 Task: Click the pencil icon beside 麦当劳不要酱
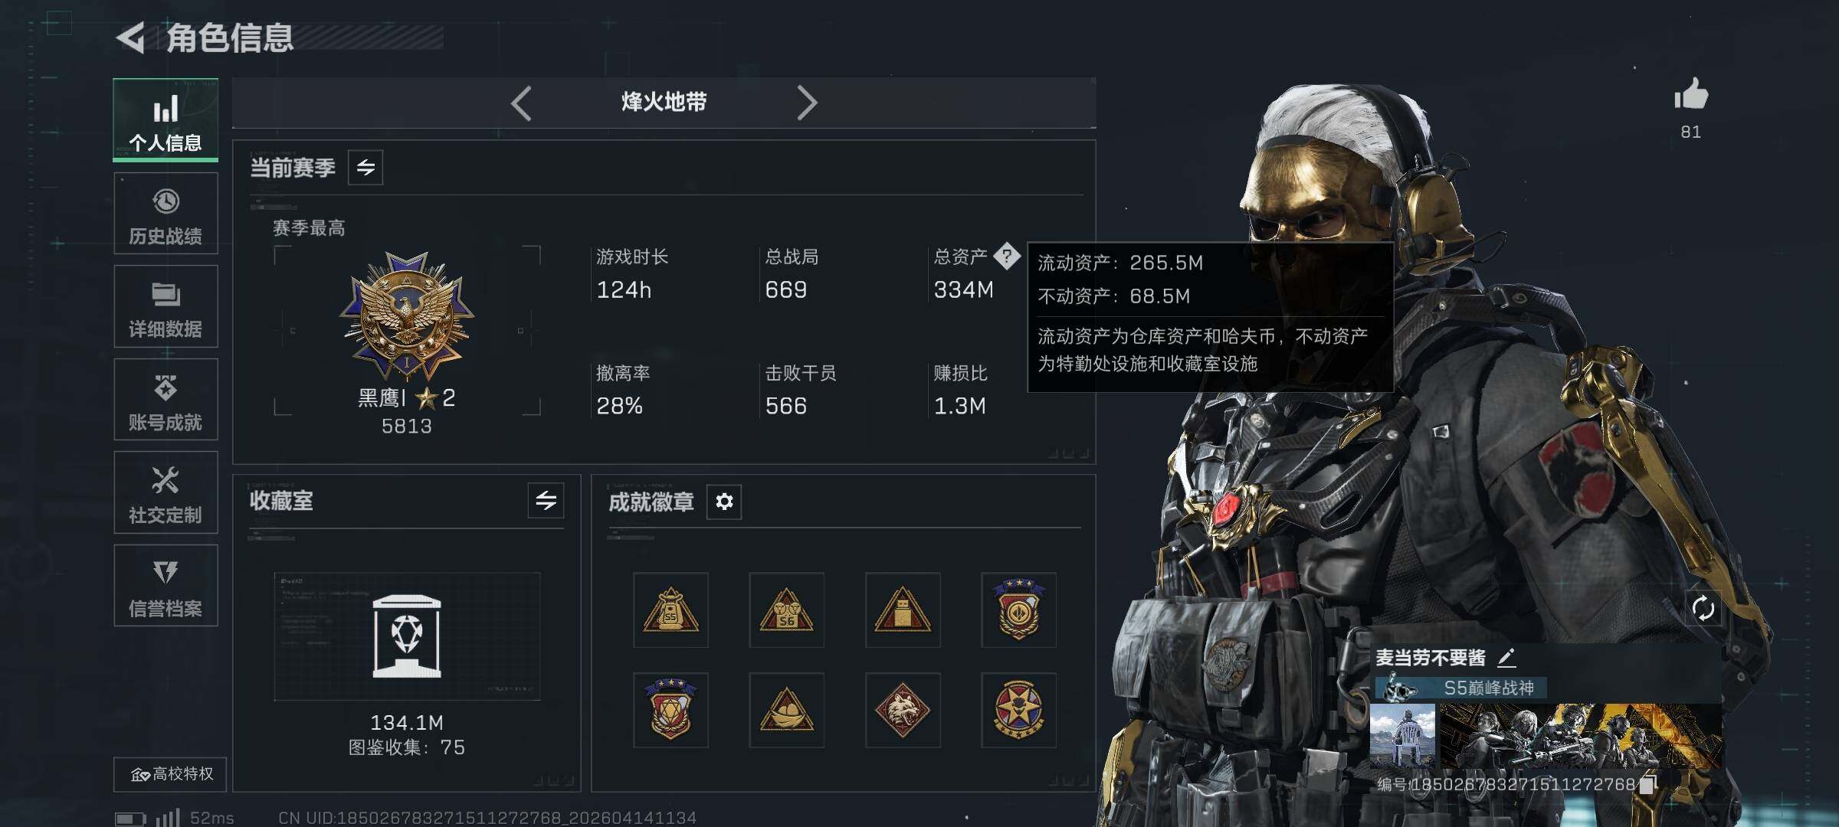click(1506, 657)
